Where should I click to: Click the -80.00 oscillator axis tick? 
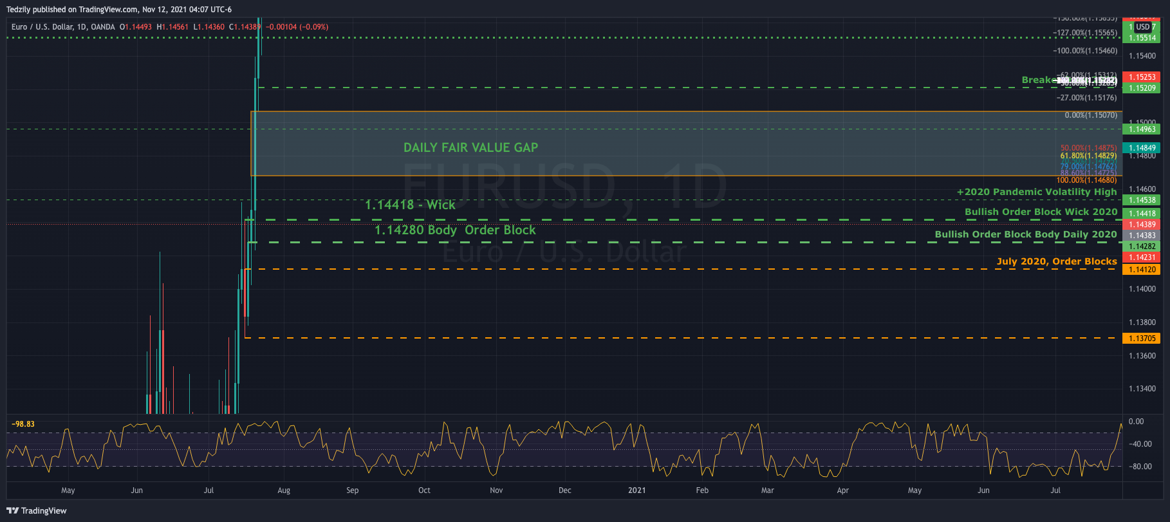pyautogui.click(x=1140, y=467)
